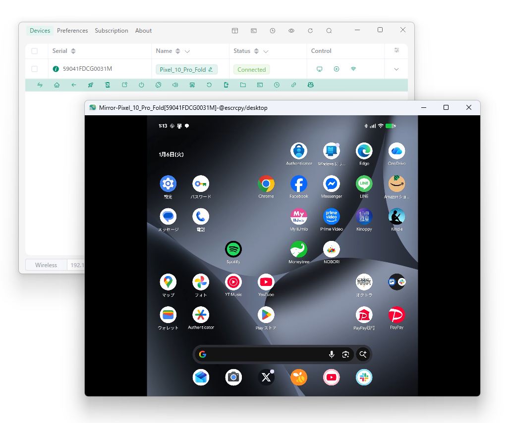Viewport: 508px width, 423px height.
Task: Switch to the Preferences tab
Action: tap(72, 30)
